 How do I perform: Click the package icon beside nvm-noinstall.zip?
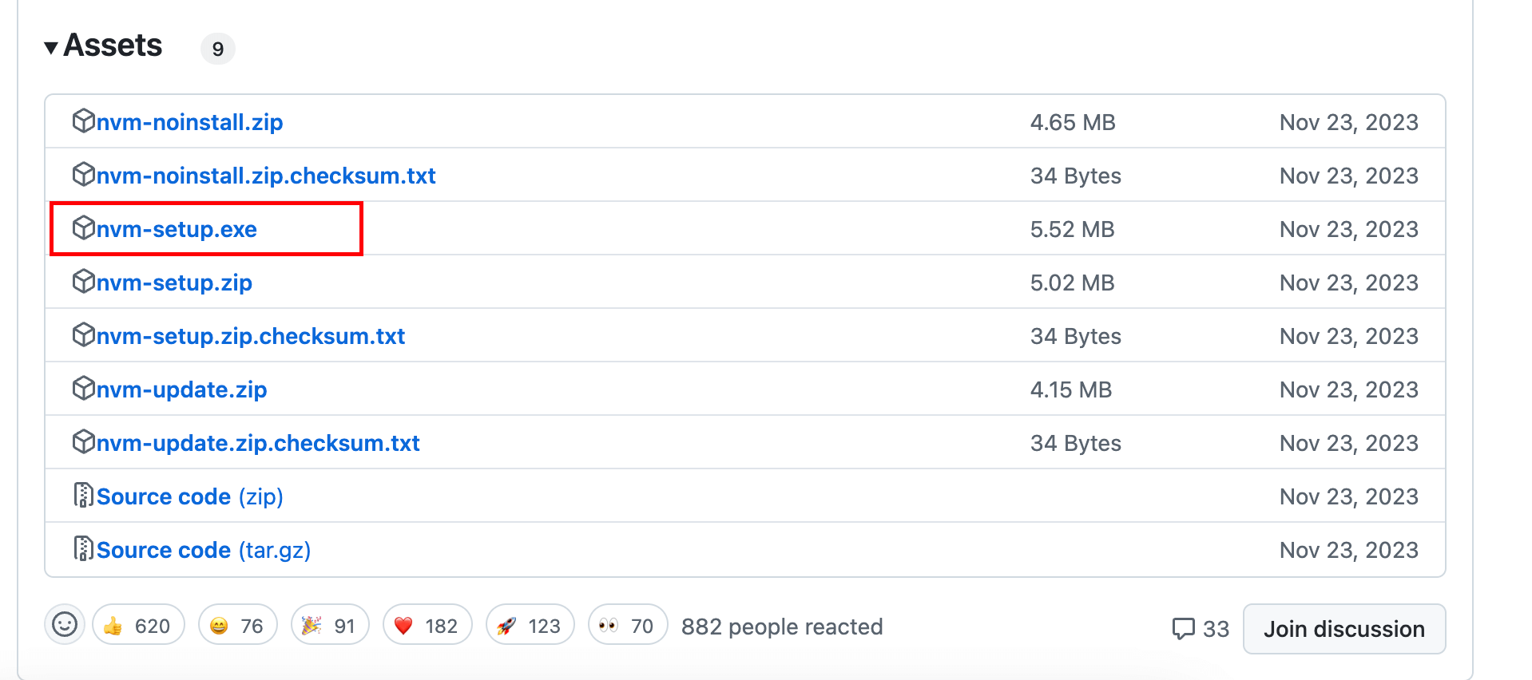[83, 121]
